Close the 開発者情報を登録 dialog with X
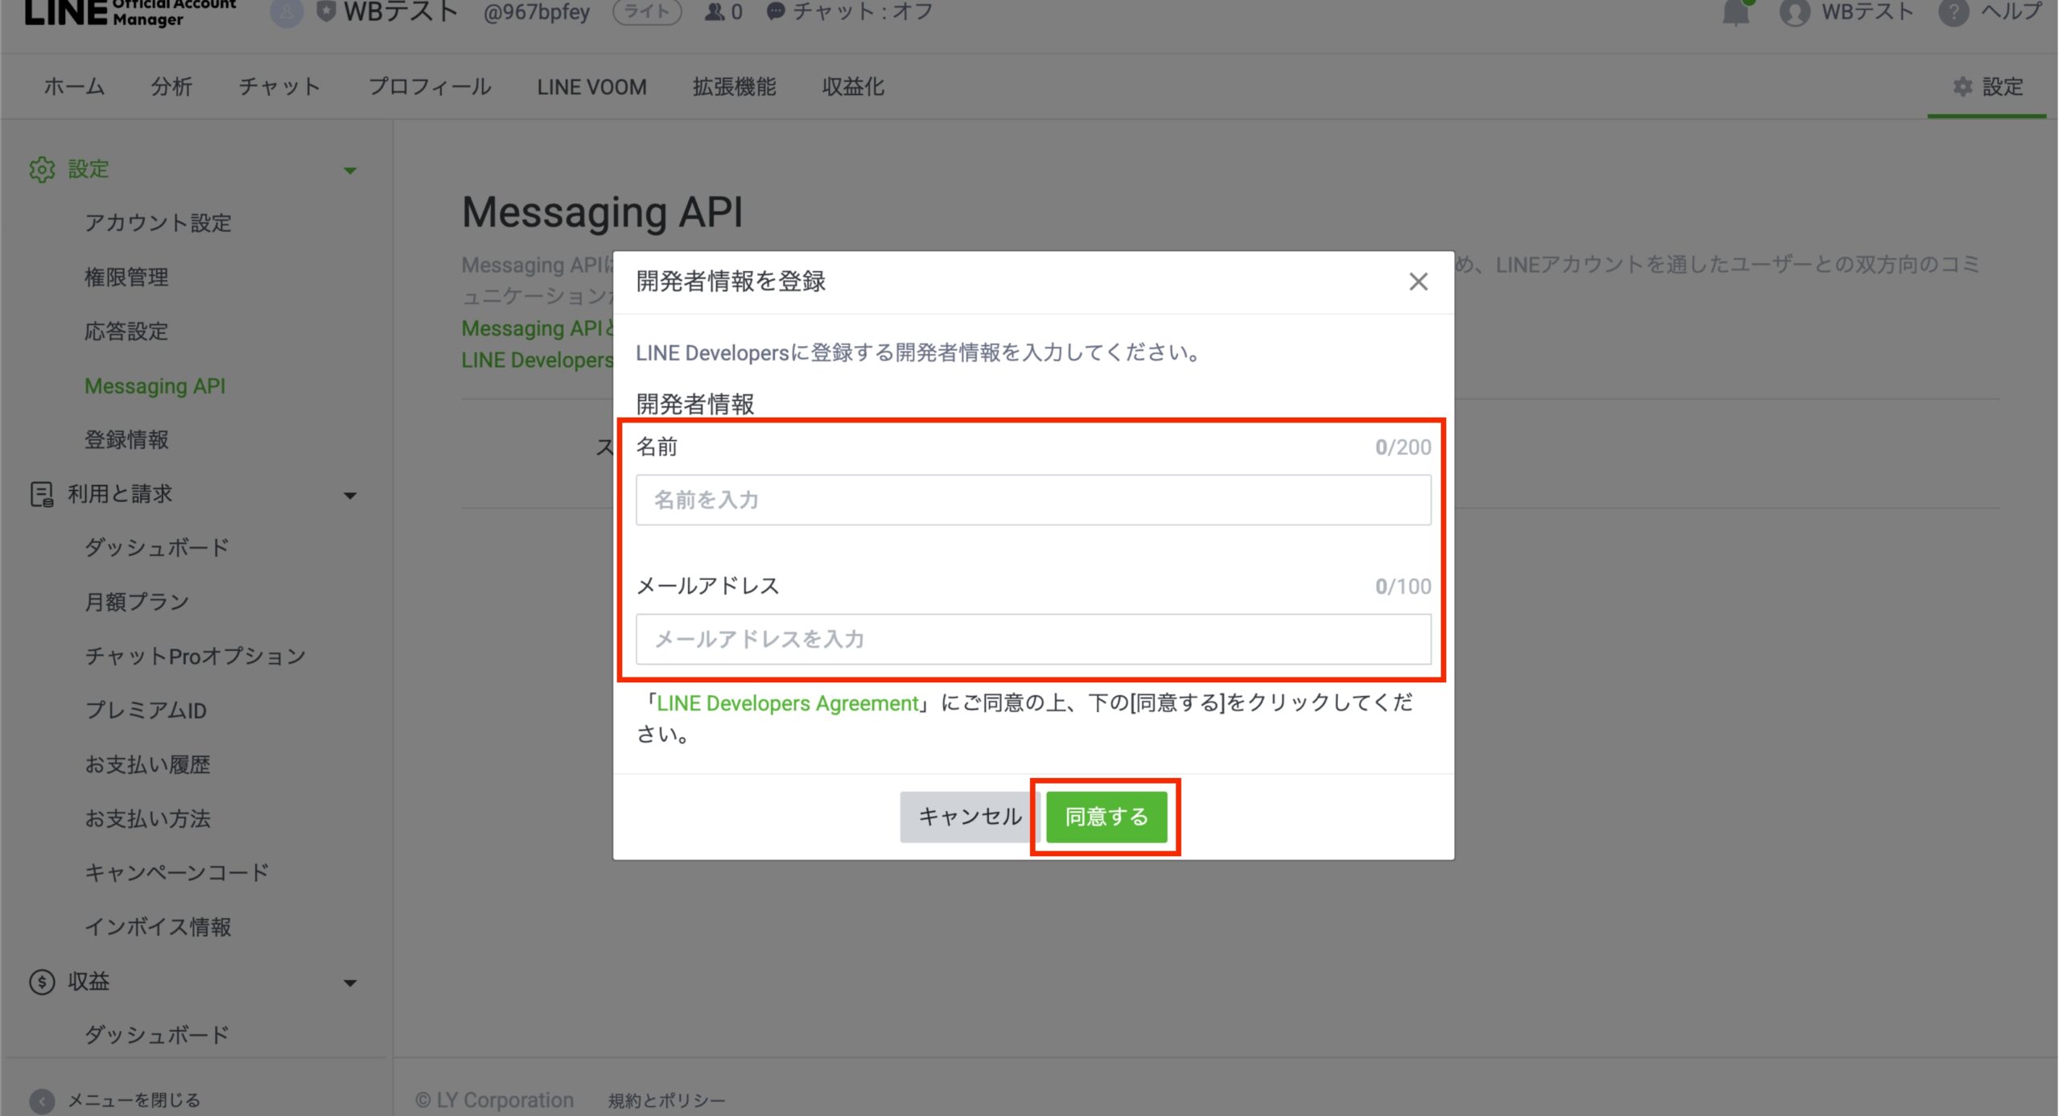The image size is (2060, 1116). coord(1418,282)
